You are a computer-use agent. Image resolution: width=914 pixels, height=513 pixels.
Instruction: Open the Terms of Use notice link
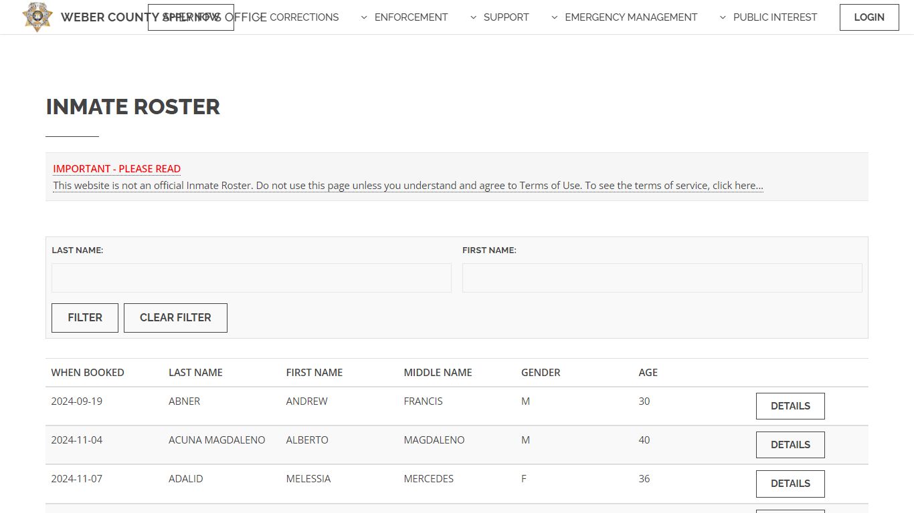(408, 186)
